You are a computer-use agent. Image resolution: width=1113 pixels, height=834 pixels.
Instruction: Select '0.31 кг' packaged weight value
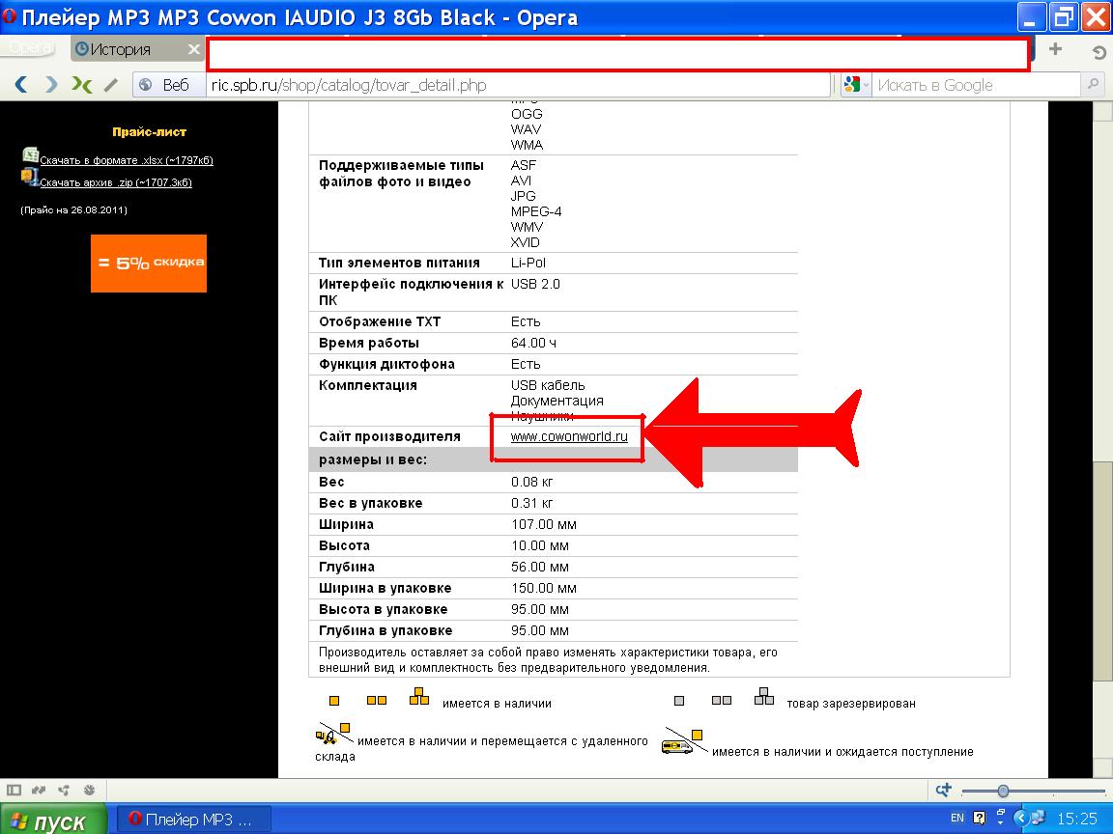(x=531, y=503)
